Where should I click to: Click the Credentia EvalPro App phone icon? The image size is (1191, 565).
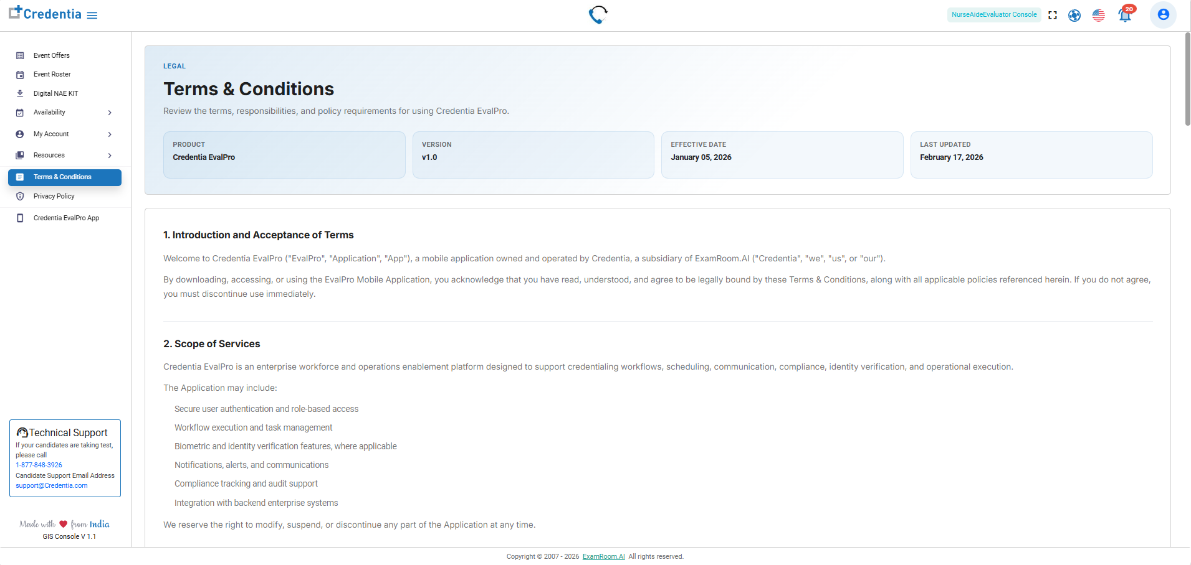pos(20,218)
